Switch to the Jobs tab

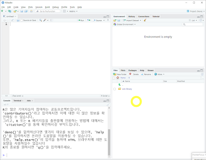(x=29, y=101)
